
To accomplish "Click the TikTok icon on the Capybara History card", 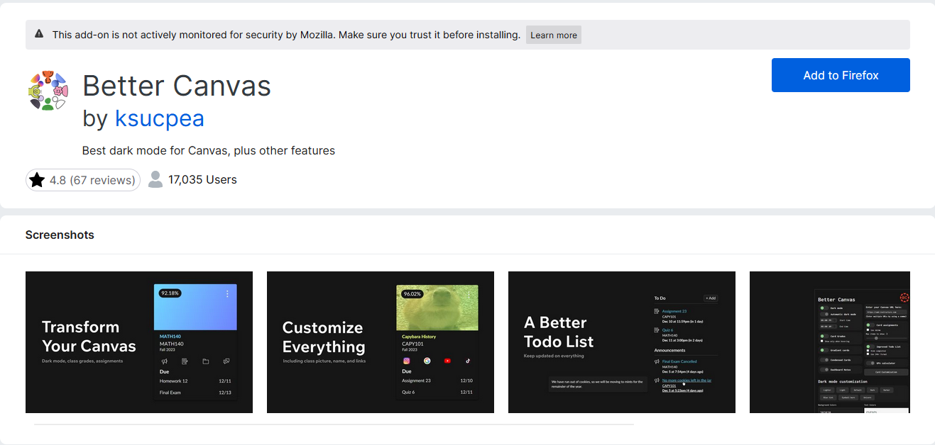I will (x=468, y=361).
